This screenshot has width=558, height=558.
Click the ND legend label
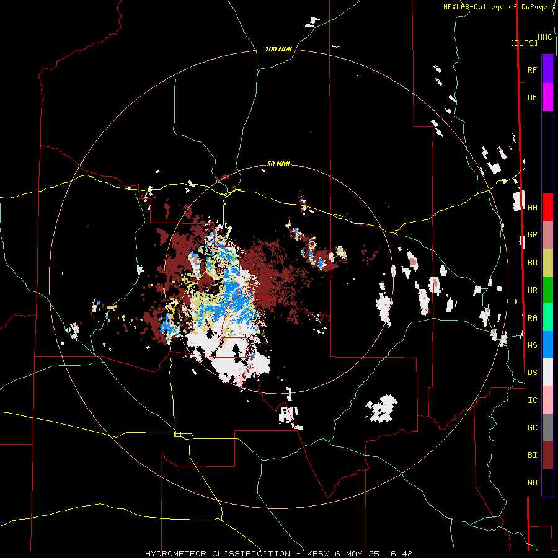click(532, 482)
